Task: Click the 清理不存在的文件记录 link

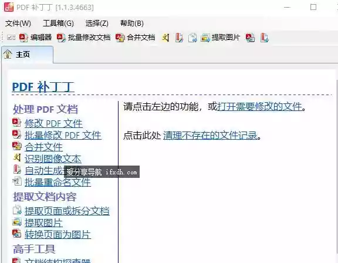Action: [211, 136]
